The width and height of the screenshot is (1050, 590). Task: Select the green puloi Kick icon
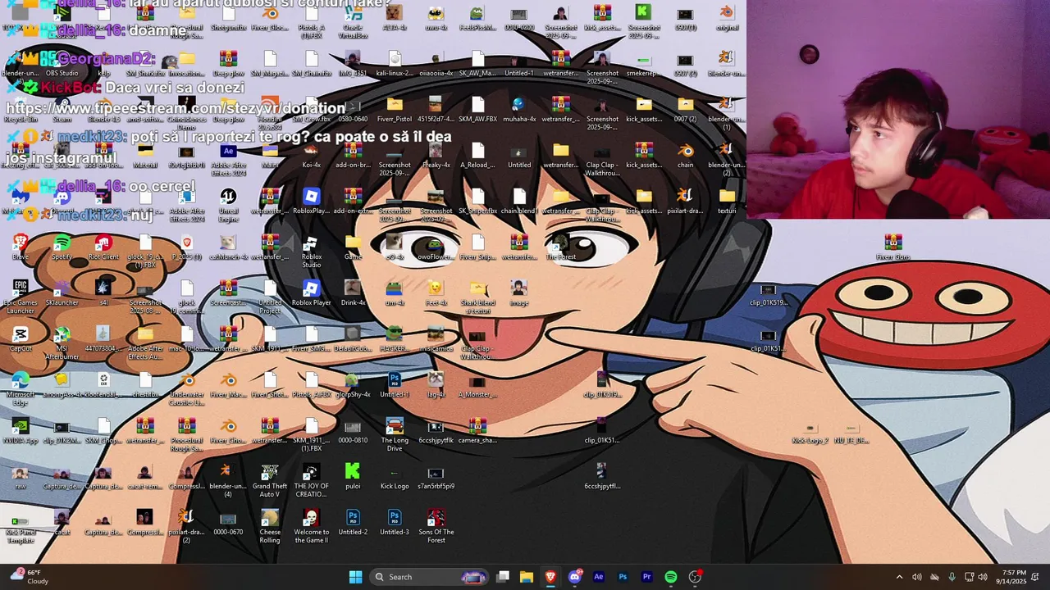coord(353,476)
